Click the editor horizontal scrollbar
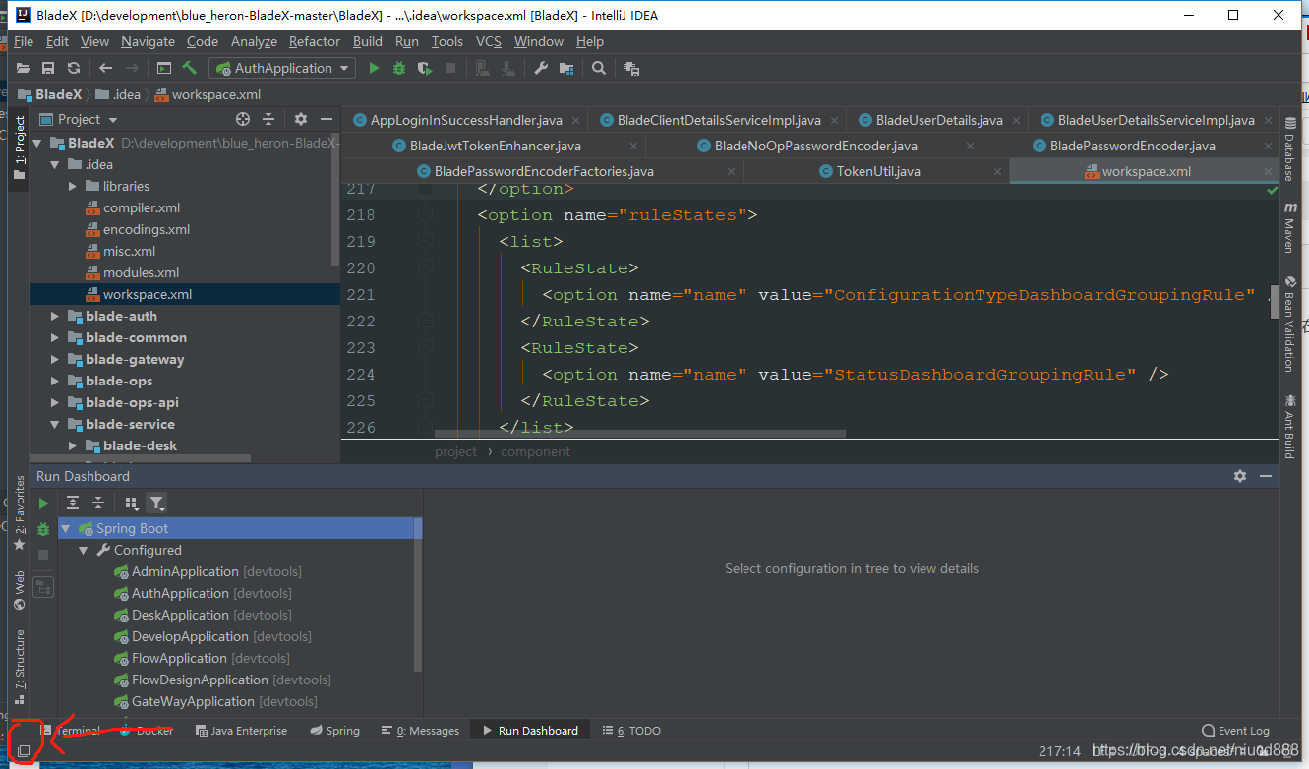This screenshot has width=1309, height=769. pyautogui.click(x=639, y=433)
